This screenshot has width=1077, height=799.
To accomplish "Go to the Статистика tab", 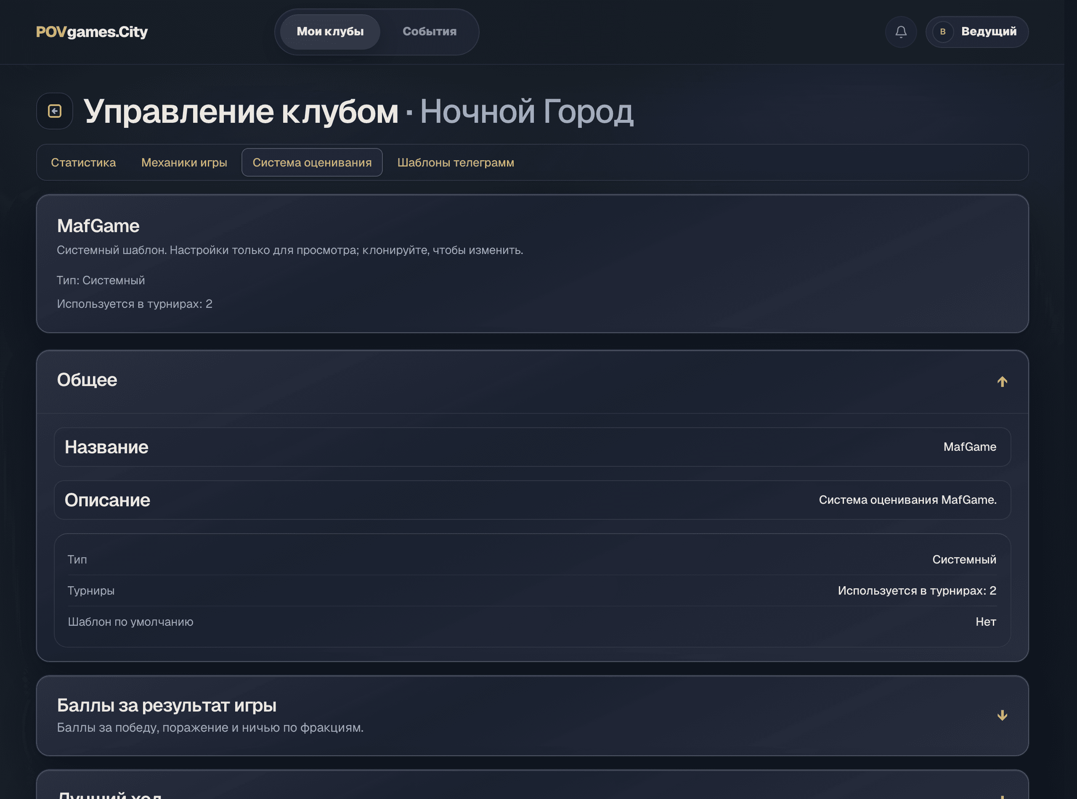I will point(83,162).
